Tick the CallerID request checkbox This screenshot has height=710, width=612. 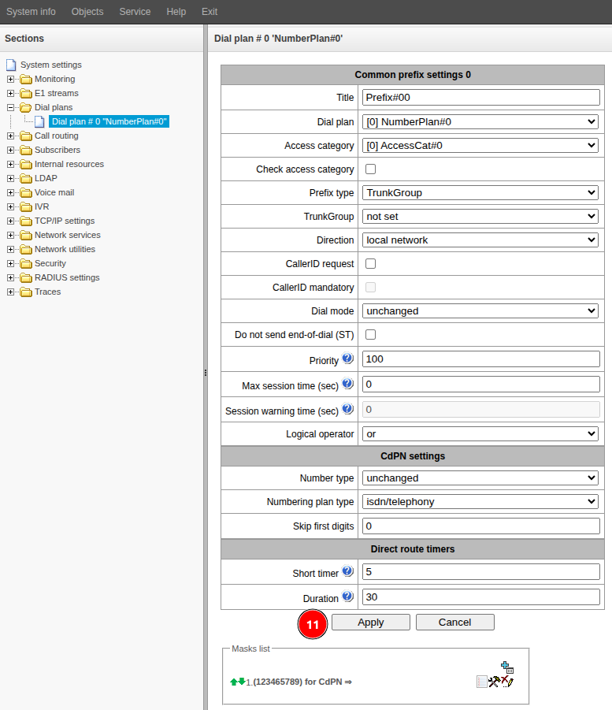(371, 263)
